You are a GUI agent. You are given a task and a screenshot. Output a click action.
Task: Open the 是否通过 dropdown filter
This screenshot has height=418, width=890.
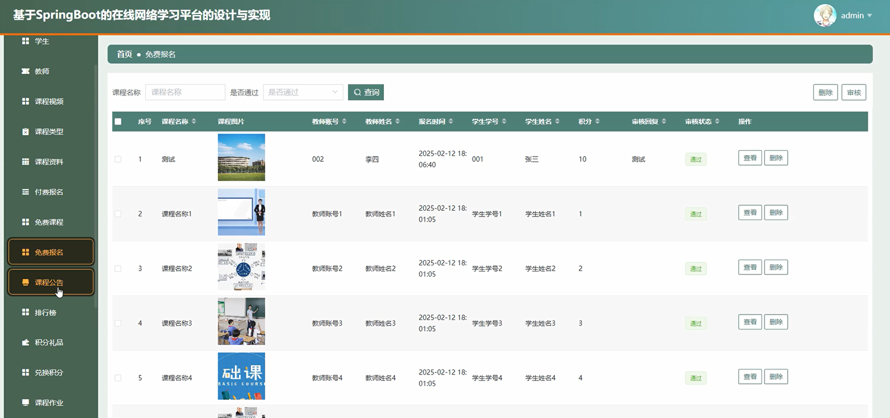303,92
